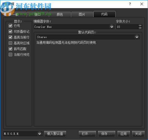
Task: Open the 图片 images tab
Action: (x=82, y=14)
